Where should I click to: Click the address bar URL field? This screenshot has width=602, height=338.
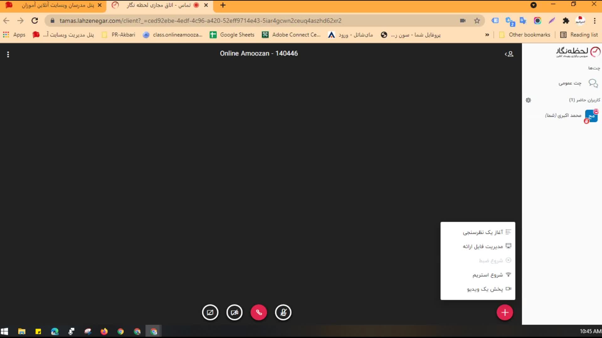click(201, 21)
